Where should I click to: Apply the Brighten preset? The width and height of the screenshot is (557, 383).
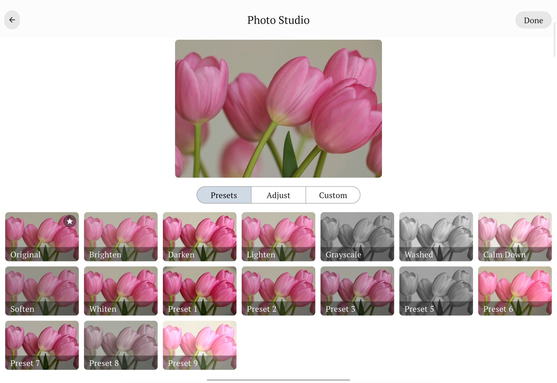point(121,237)
